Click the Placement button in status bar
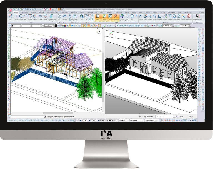 point(150,116)
